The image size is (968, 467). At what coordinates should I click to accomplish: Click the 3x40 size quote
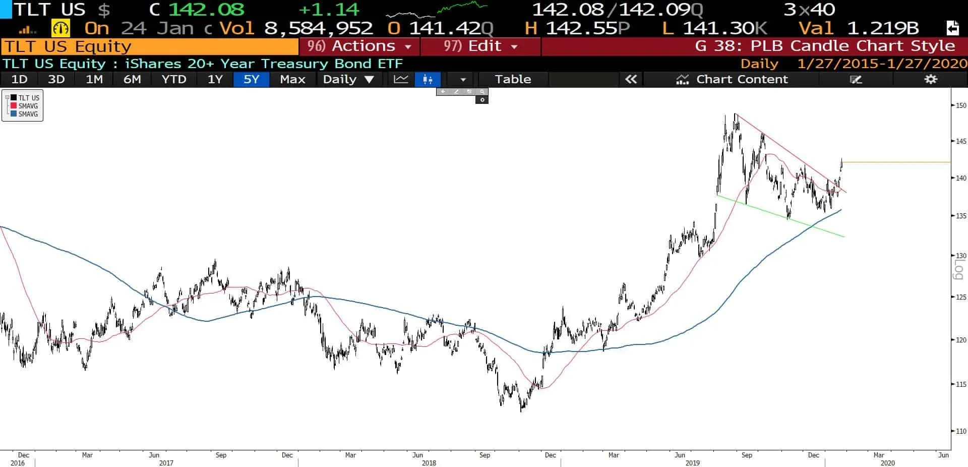click(x=809, y=10)
